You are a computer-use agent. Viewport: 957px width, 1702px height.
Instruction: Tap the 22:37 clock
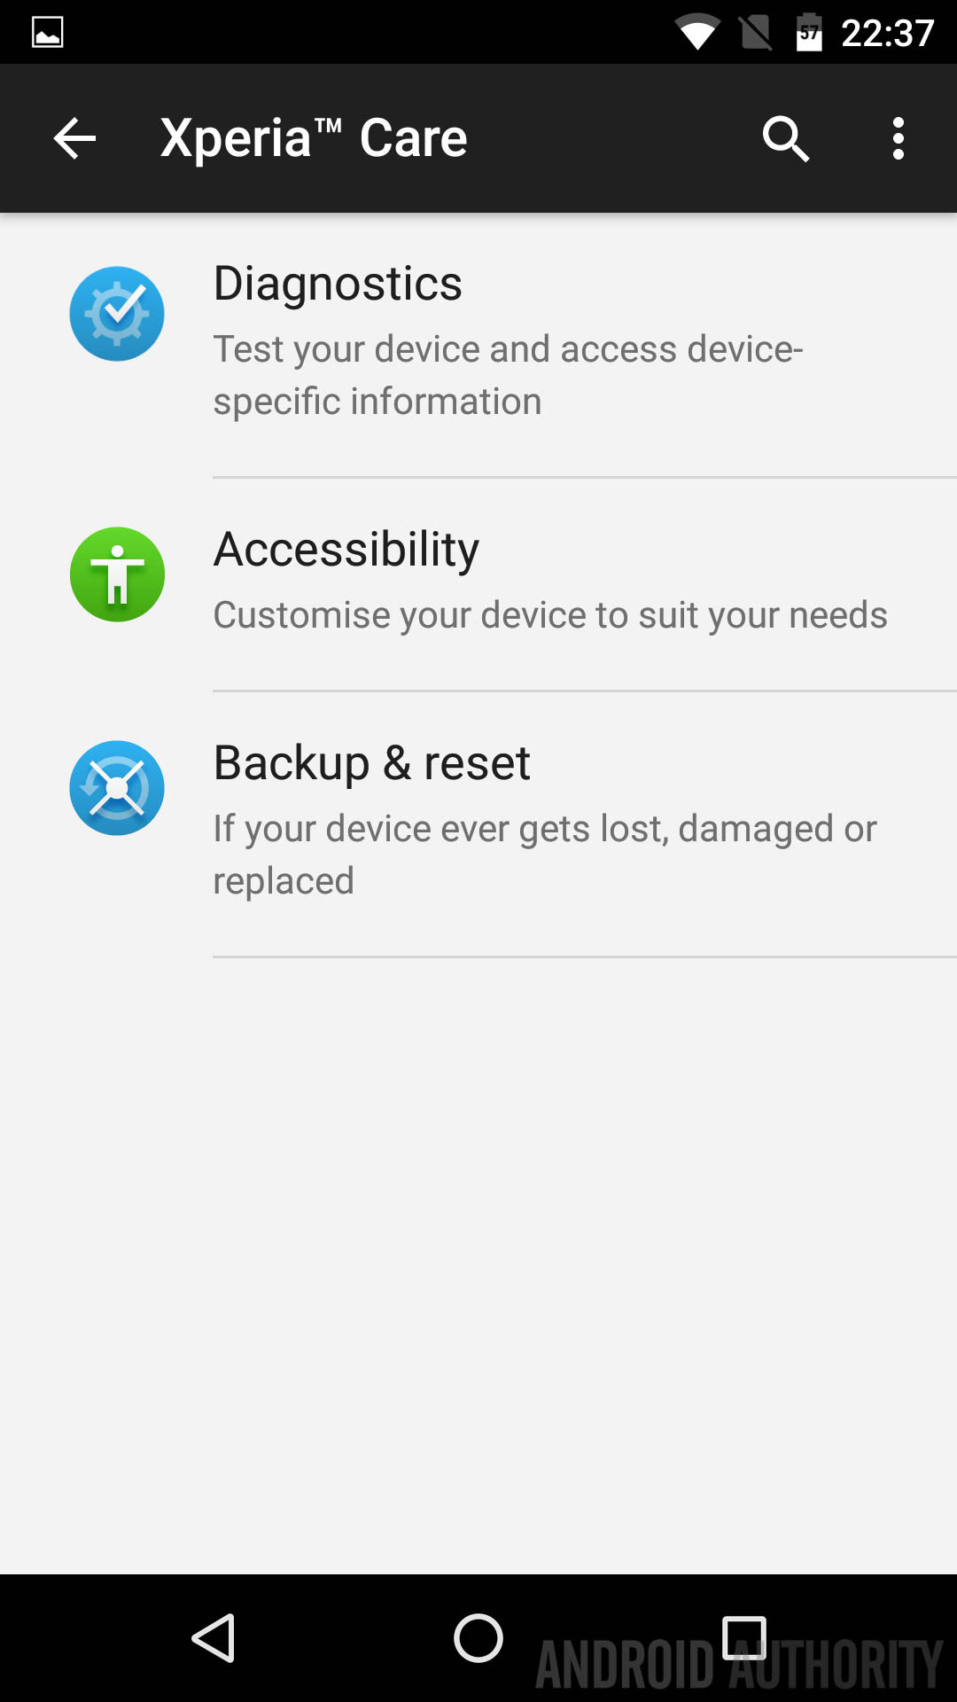pos(887,34)
